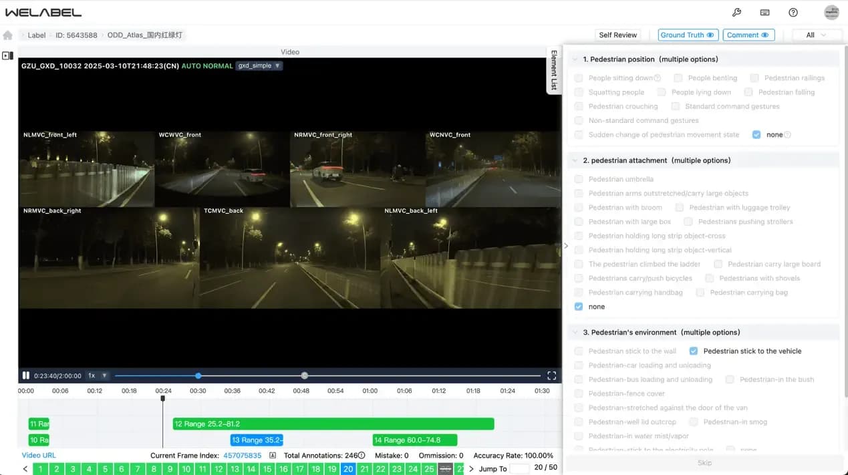The image size is (848, 475).
Task: Click the help question mark icon
Action: pos(793,13)
